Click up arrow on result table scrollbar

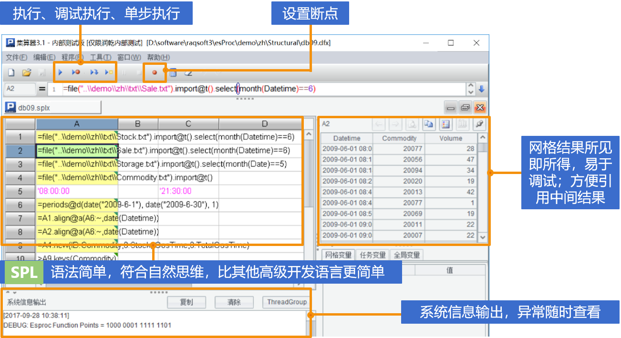tap(483, 138)
